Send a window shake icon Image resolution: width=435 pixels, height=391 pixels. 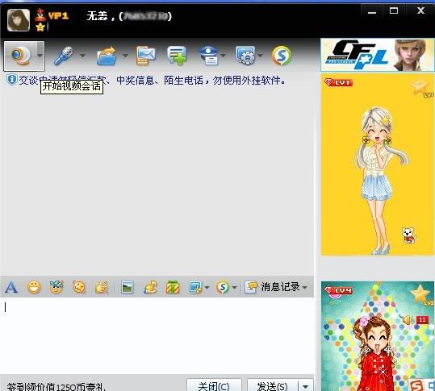pyautogui.click(x=79, y=287)
